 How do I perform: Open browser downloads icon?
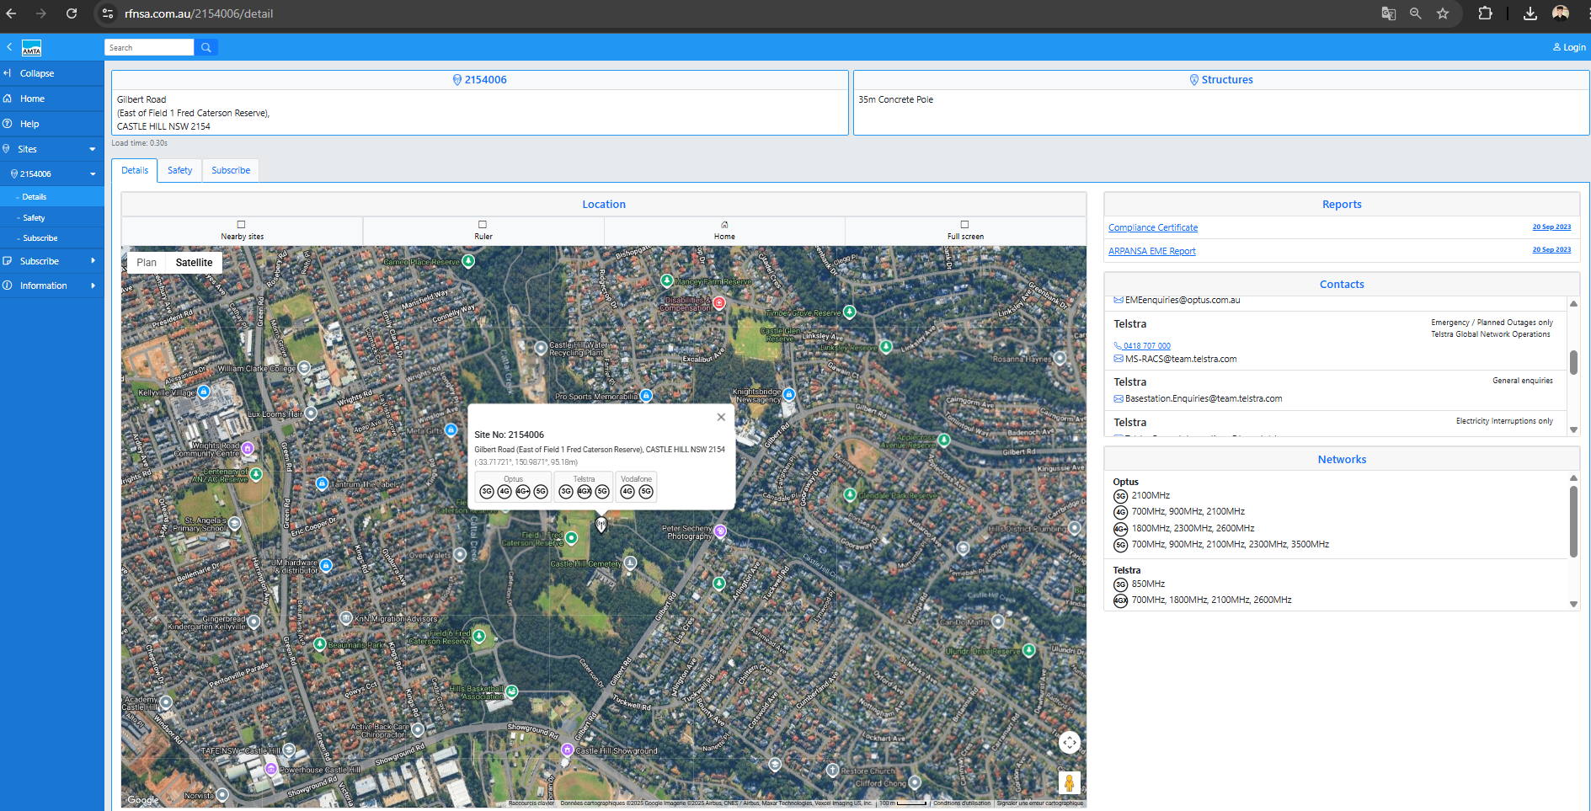pyautogui.click(x=1530, y=13)
